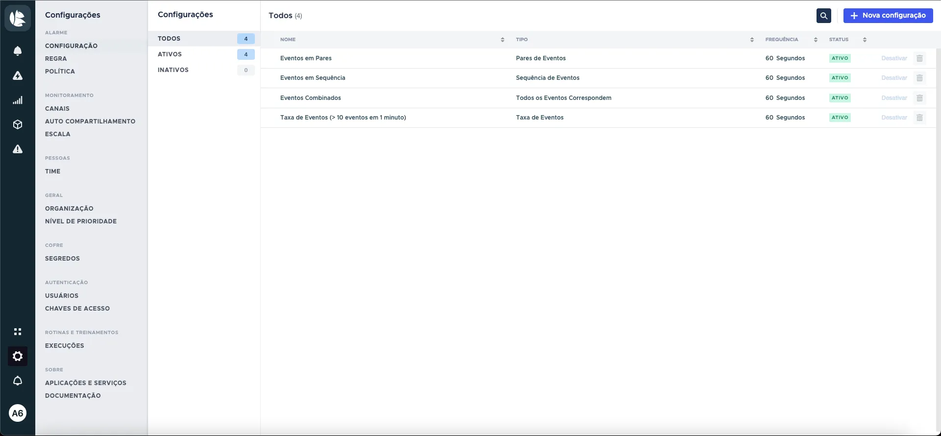Screen dimensions: 941x436
Task: Click the Pares de Eventos type cell
Action: point(541,58)
